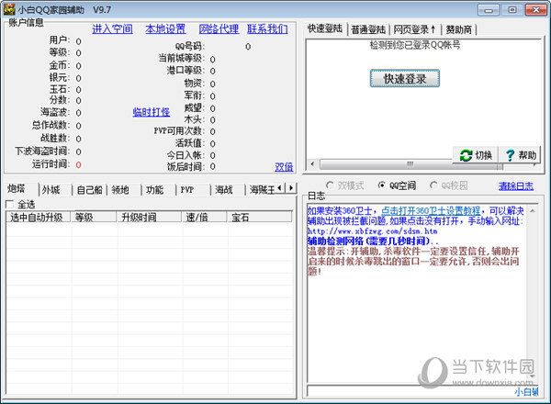Click the PVP可用次数 label
This screenshot has height=404, width=551.
(x=179, y=131)
